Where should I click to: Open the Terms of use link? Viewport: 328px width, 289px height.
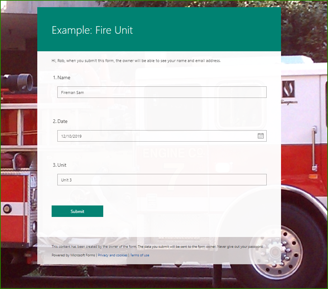(x=140, y=255)
